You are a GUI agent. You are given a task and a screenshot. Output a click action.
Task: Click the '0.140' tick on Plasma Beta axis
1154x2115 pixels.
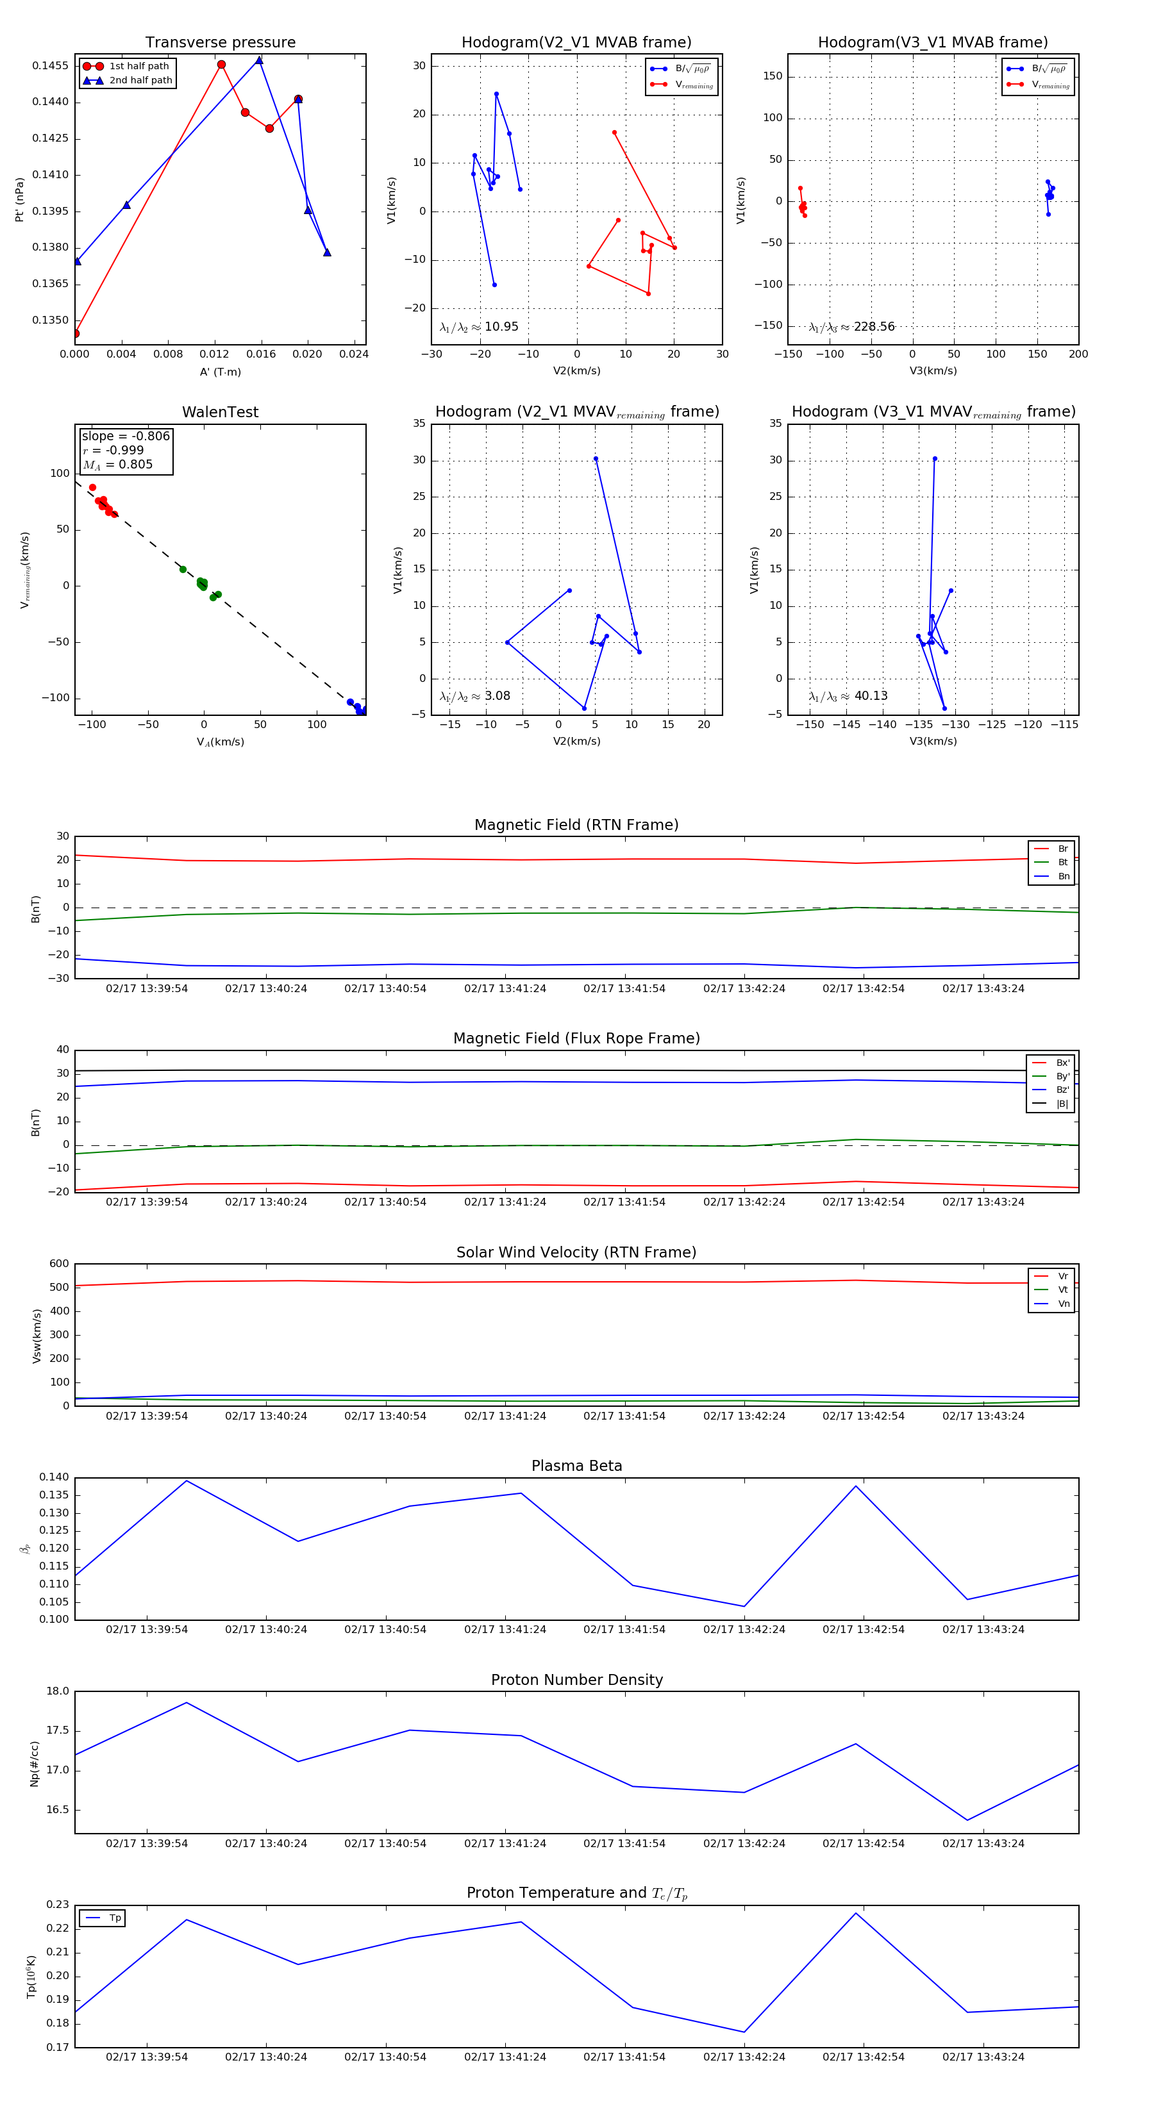pyautogui.click(x=54, y=1477)
